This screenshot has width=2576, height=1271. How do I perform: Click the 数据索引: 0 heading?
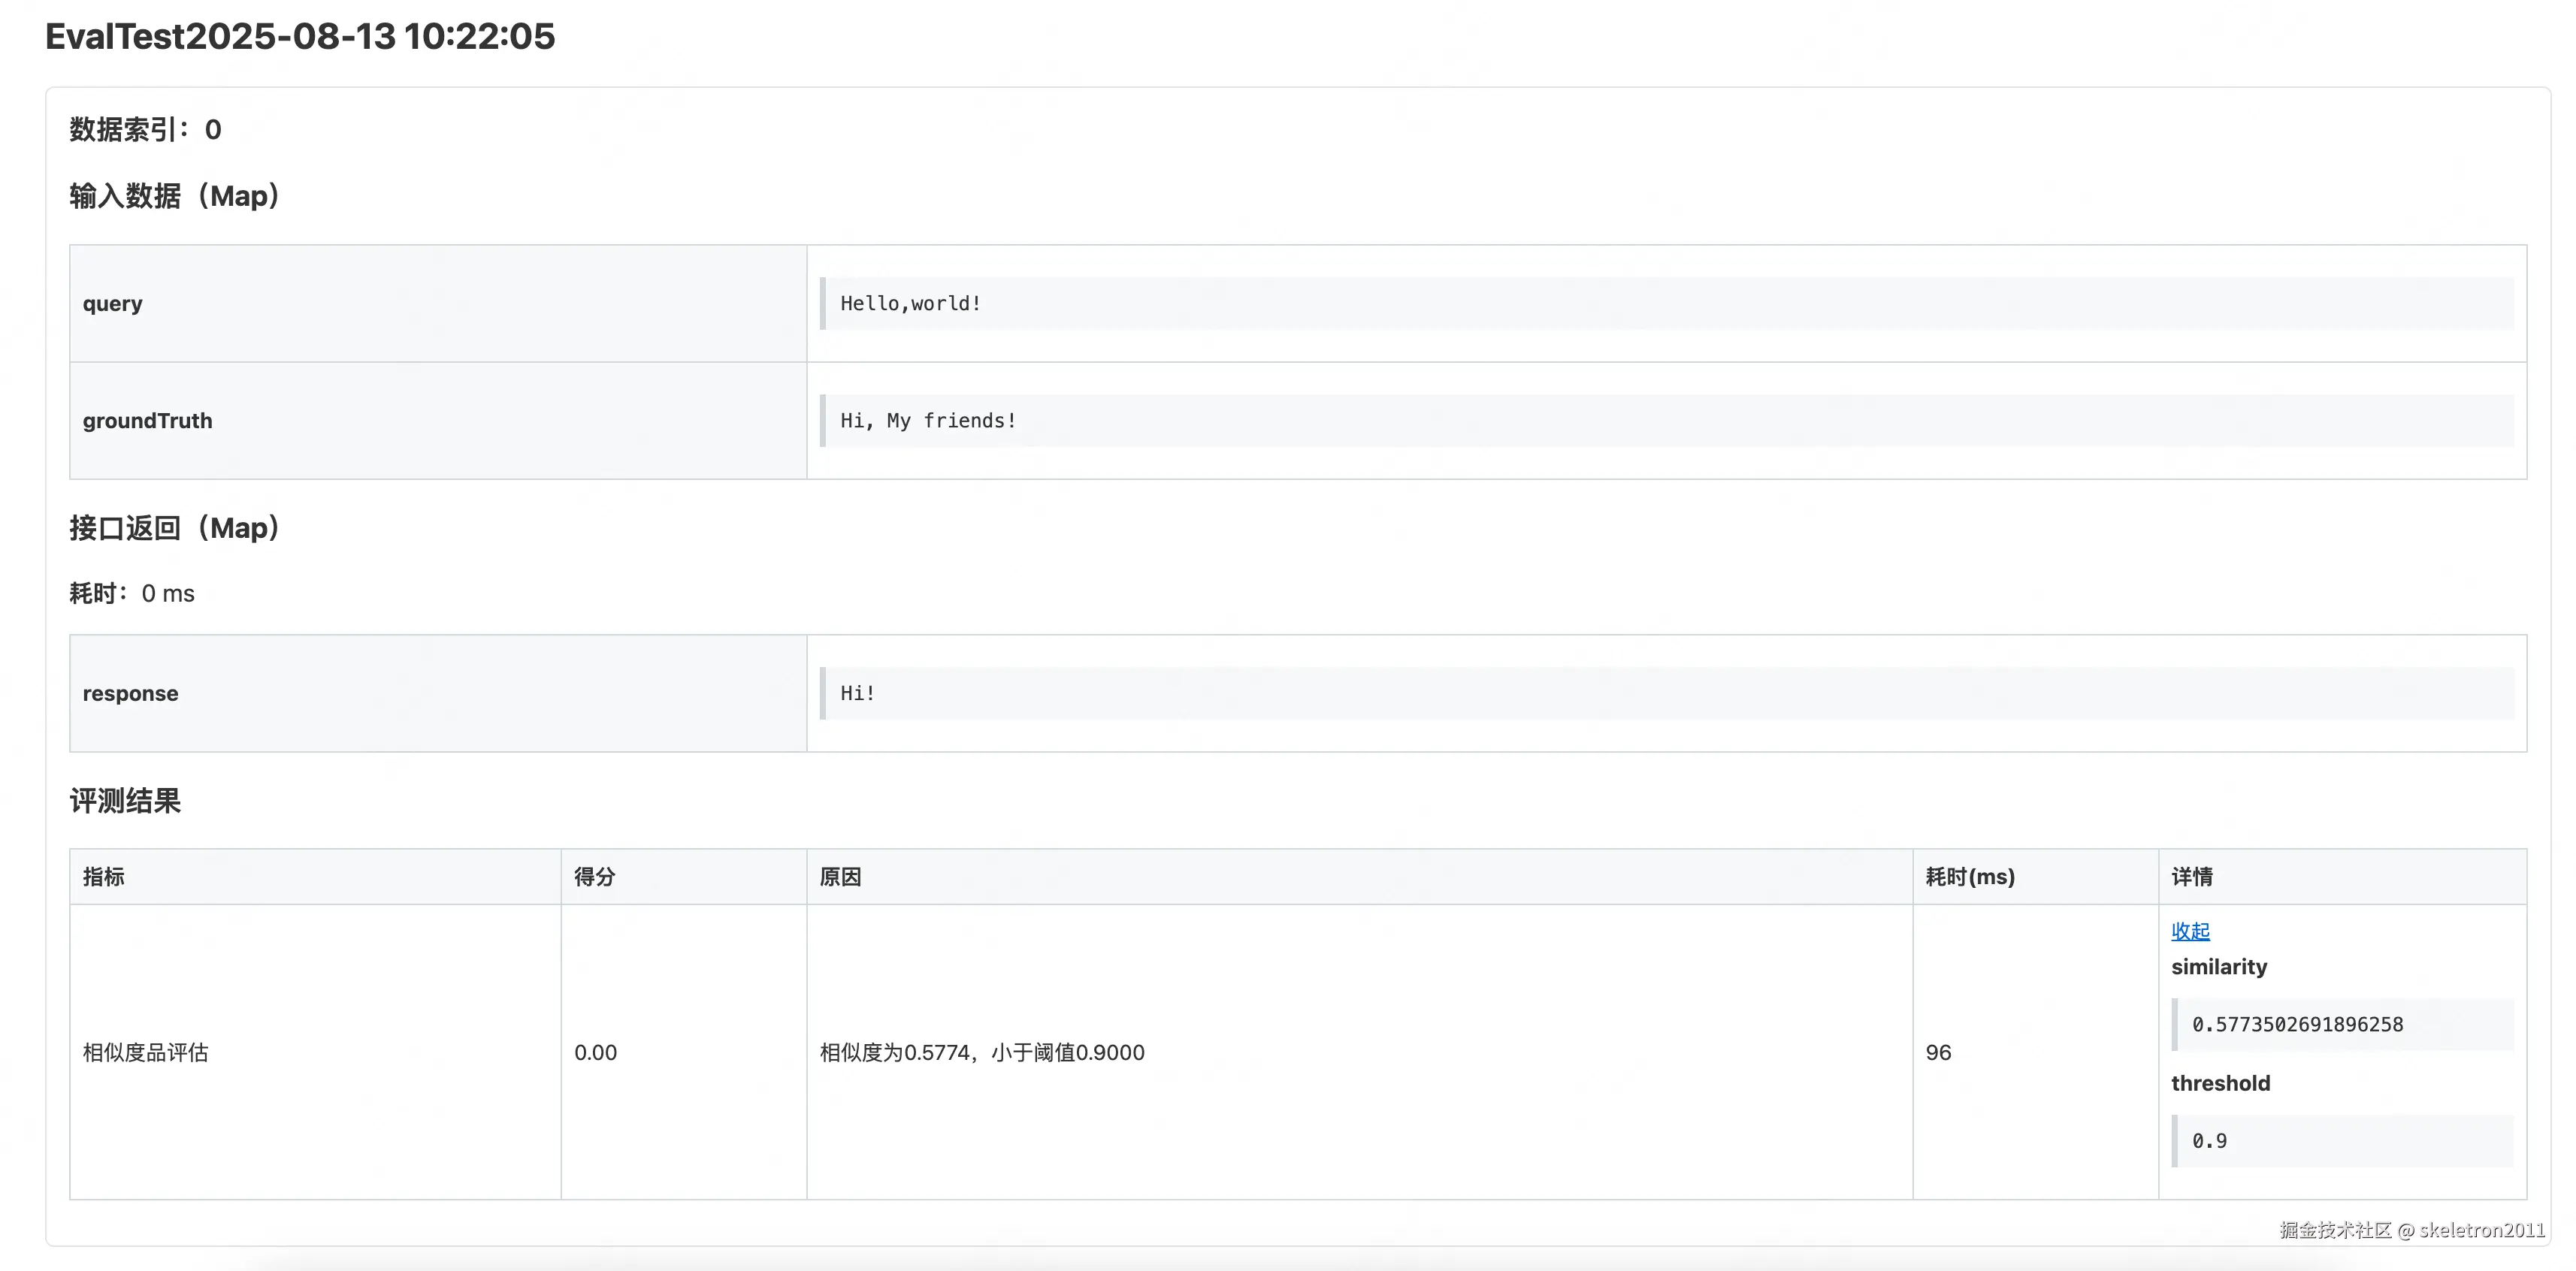pyautogui.click(x=146, y=130)
